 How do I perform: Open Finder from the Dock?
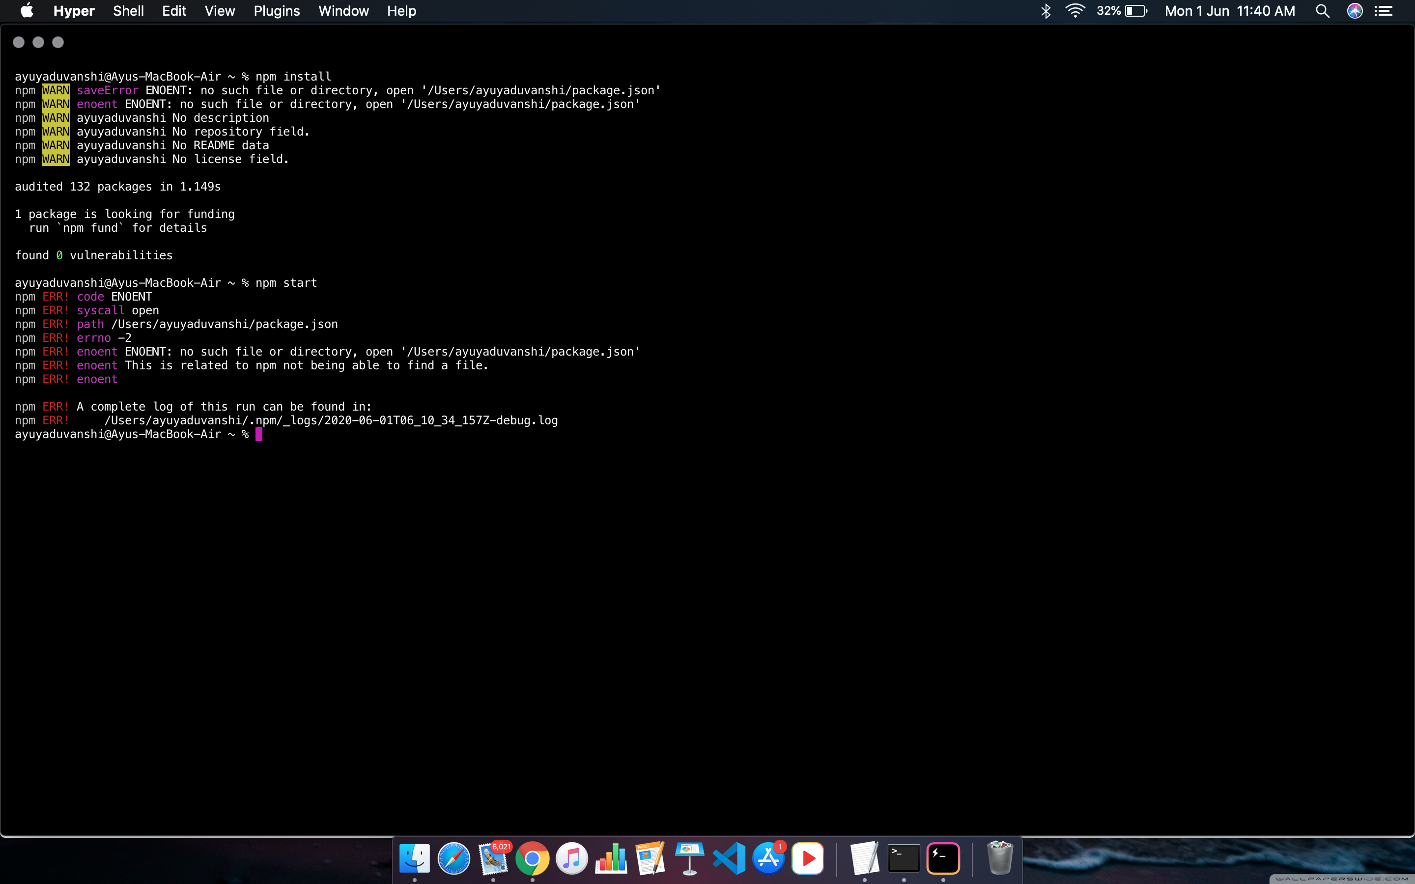coord(415,858)
